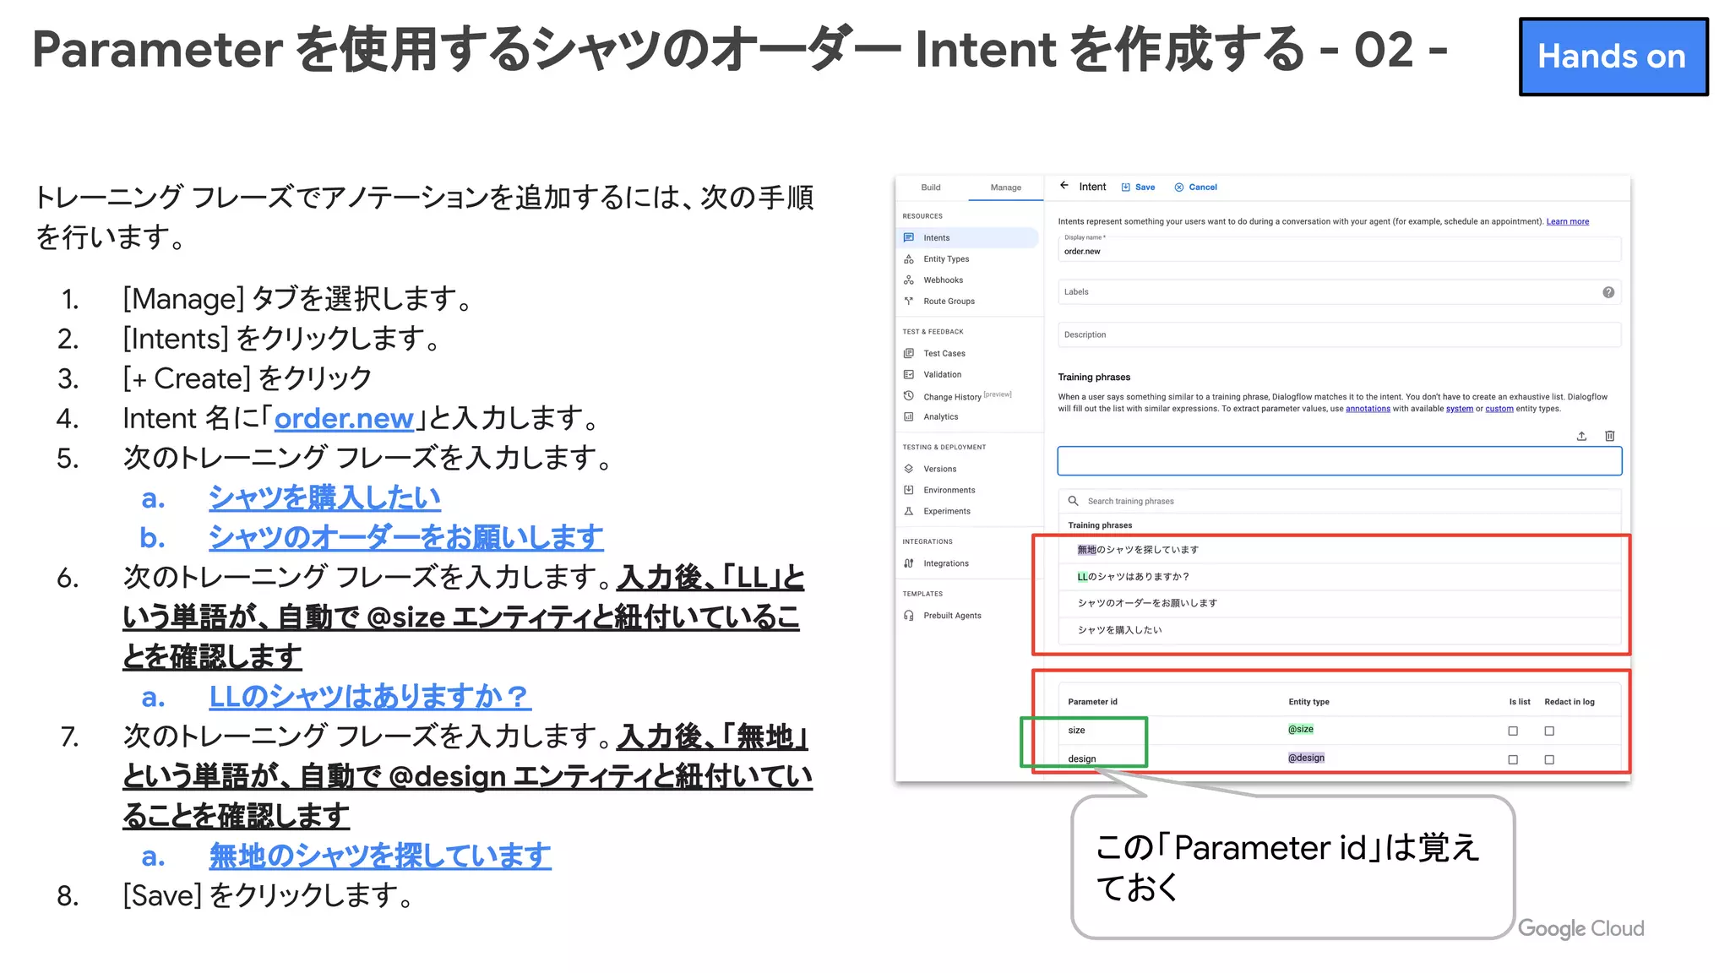
Task: Open Test Cases in sidebar
Action: point(944,354)
